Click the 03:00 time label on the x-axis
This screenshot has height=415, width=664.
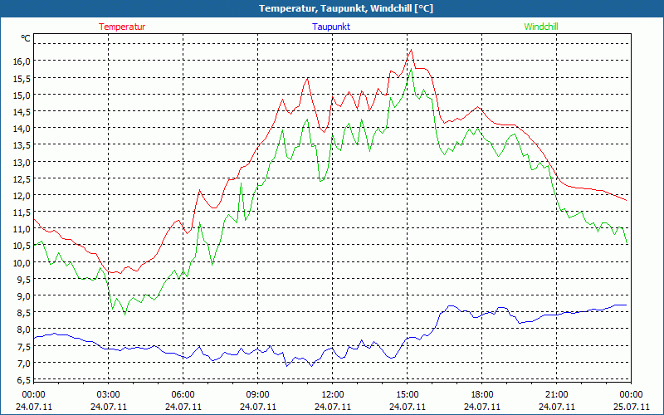pos(109,395)
